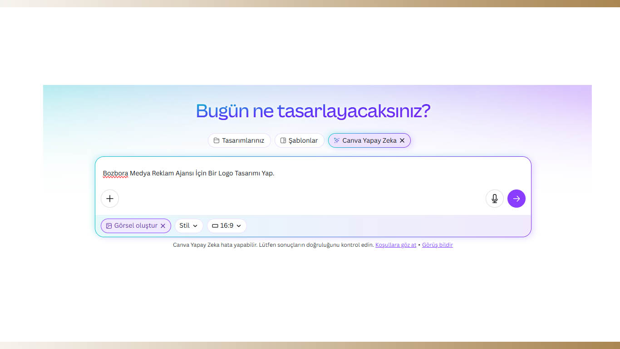Click the rectangle icon next to 16:9
Image resolution: width=620 pixels, height=349 pixels.
[x=215, y=226]
